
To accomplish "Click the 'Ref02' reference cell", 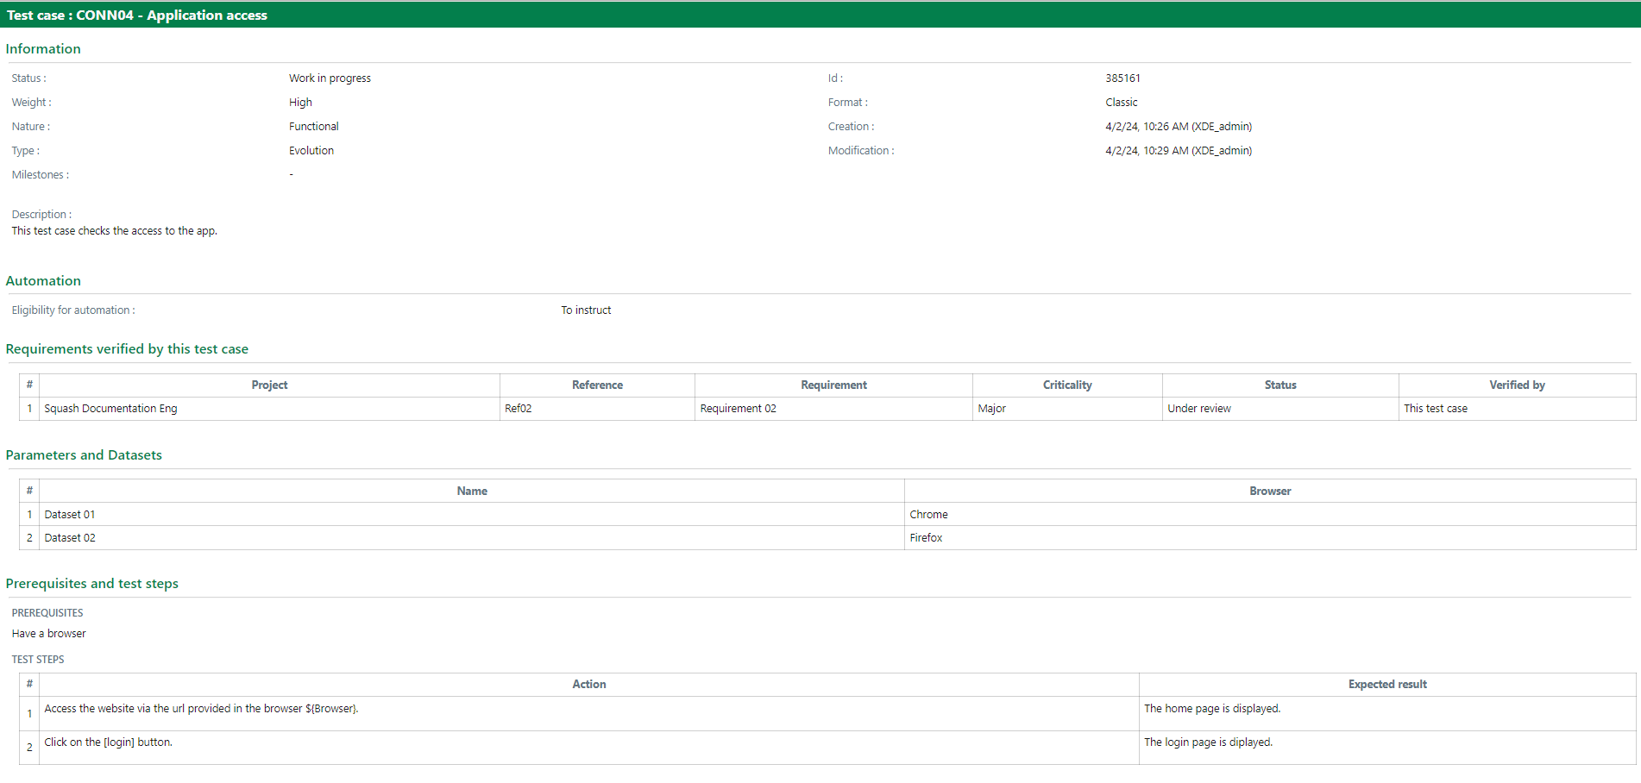I will (518, 409).
